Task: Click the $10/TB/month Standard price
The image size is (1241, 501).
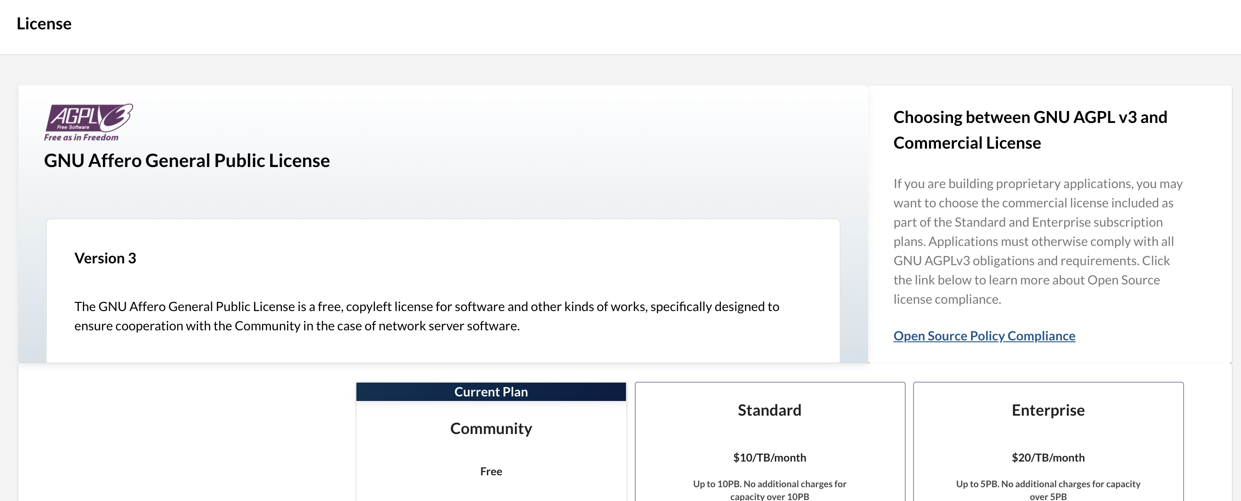Action: (x=769, y=458)
